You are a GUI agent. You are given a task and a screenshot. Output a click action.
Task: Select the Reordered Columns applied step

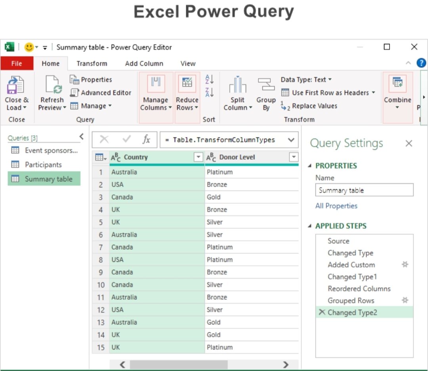[x=365, y=289]
